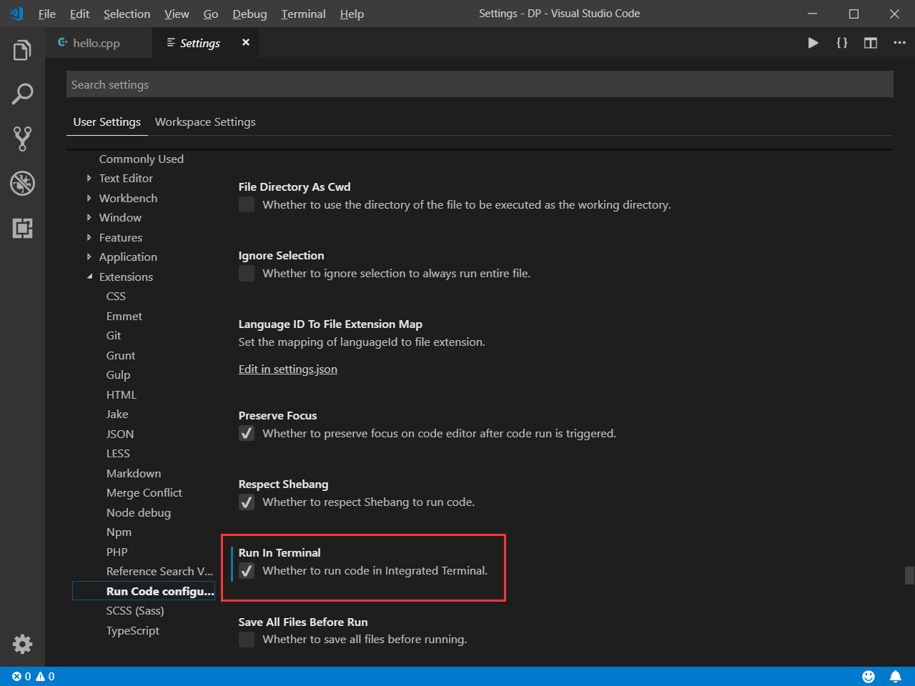Select JSON extension settings
The height and width of the screenshot is (686, 915).
pos(120,434)
